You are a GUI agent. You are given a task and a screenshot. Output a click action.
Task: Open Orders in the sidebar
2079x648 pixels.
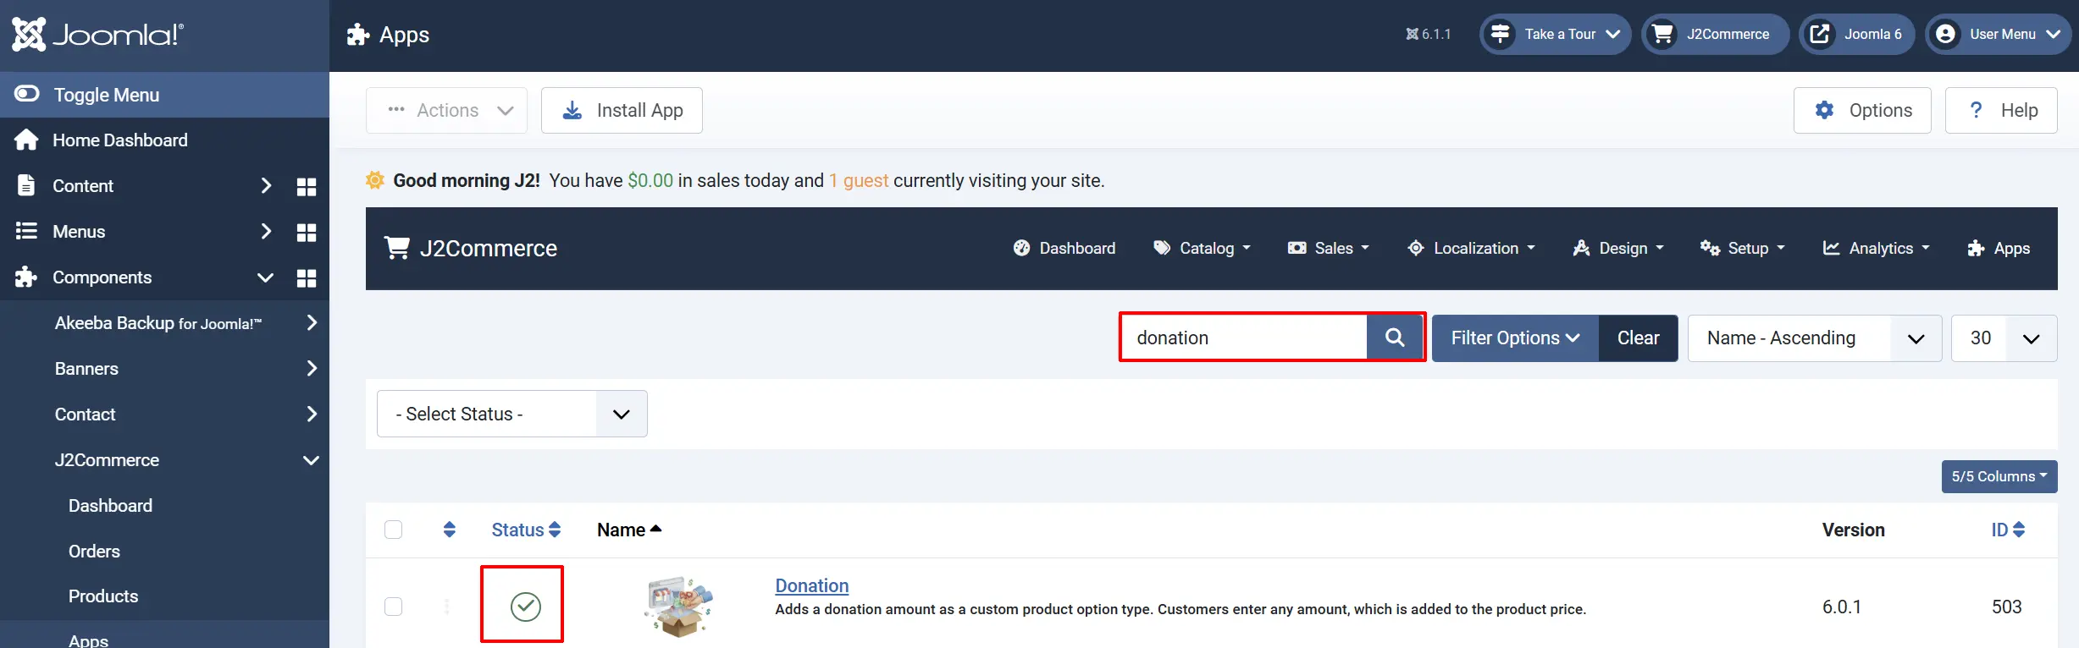point(94,552)
